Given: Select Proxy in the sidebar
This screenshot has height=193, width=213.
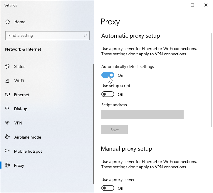Looking at the screenshot, I should tap(19, 165).
